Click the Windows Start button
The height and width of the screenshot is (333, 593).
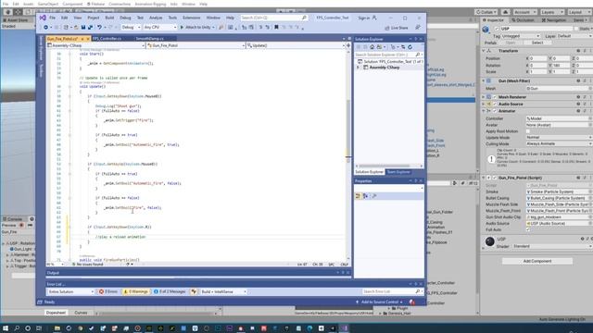coord(6,328)
